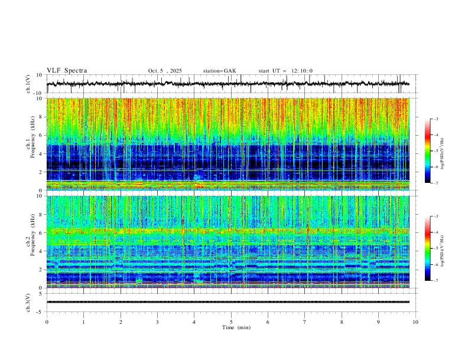Image resolution: width=468 pixels, height=361 pixels.
Task: Click time axis tick label "3"
Action: point(157,322)
